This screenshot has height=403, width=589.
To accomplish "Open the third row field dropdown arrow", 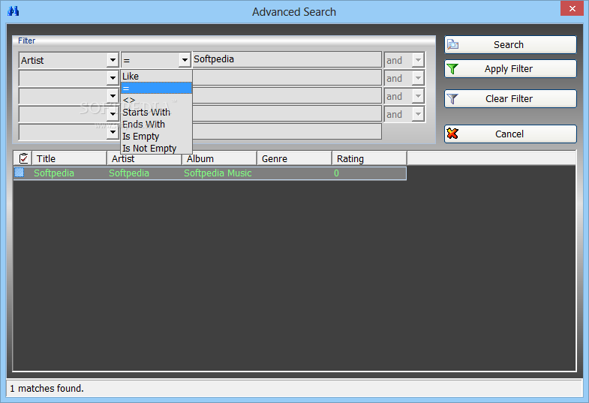I will pyautogui.click(x=113, y=96).
